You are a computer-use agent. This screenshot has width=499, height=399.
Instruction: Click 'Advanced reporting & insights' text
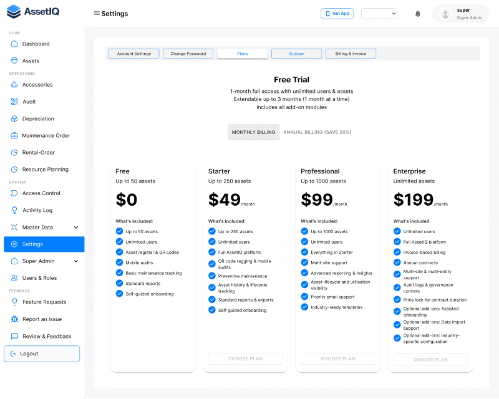click(x=341, y=273)
